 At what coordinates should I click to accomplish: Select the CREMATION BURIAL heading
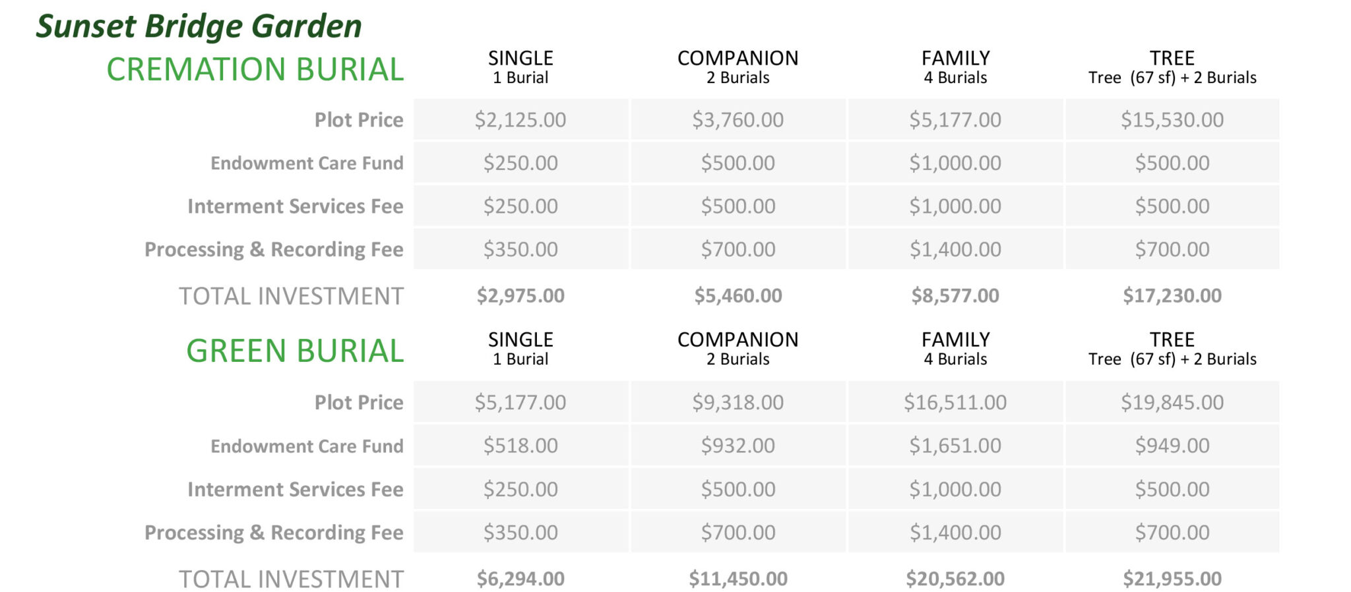click(x=255, y=69)
